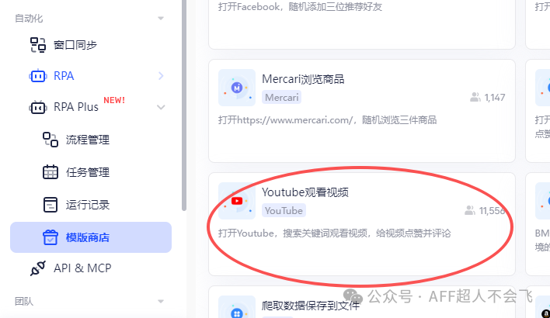The image size is (550, 318).
Task: Click the sidebar vertical scrollbar
Action: (x=184, y=105)
